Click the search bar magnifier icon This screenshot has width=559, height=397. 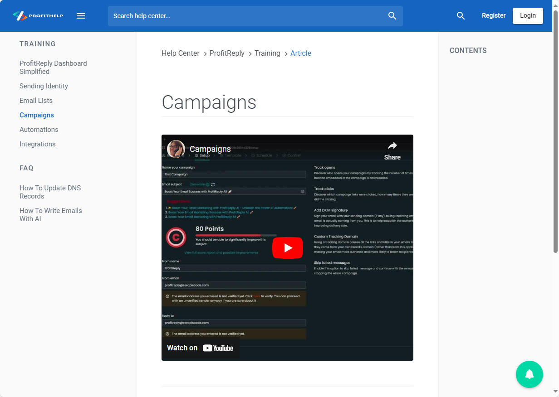point(392,16)
